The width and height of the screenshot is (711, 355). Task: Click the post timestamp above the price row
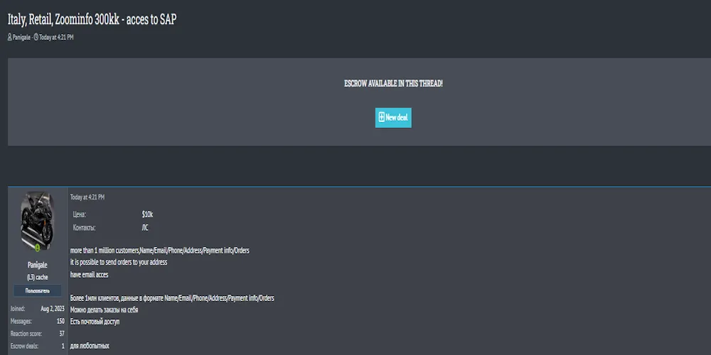click(x=87, y=197)
